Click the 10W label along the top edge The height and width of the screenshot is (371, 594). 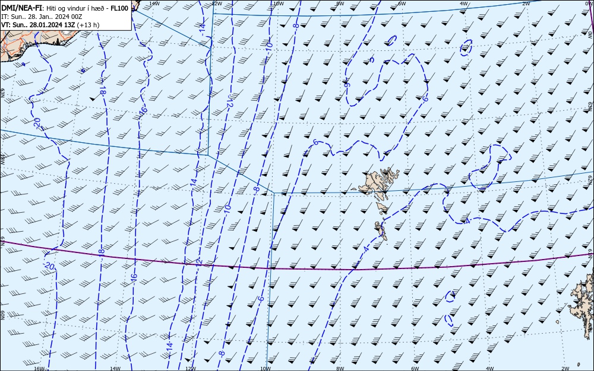click(x=279, y=3)
